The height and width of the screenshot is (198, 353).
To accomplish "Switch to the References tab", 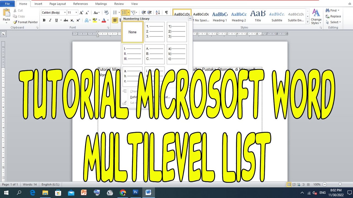I will pos(81,4).
